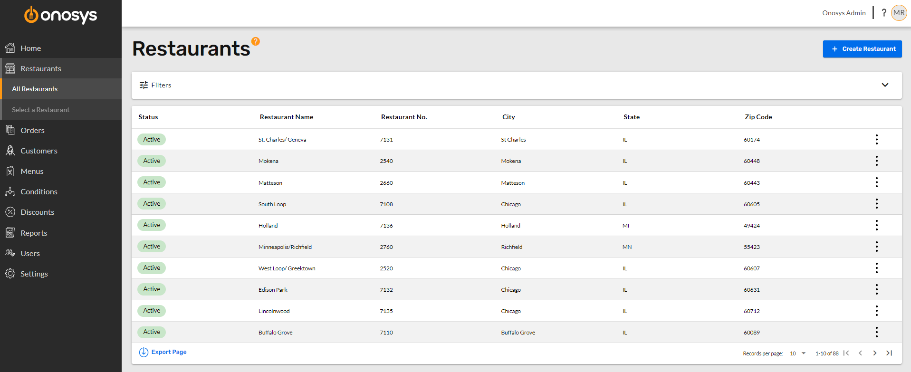
Task: Open the records per page dropdown
Action: (x=798, y=353)
